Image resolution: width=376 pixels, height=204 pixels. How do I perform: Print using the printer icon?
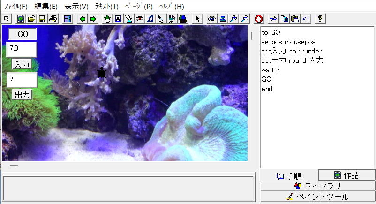point(53,18)
